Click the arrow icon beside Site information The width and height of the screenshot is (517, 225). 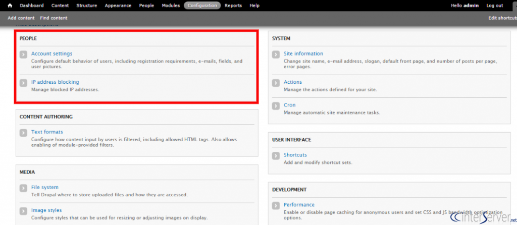click(x=276, y=54)
